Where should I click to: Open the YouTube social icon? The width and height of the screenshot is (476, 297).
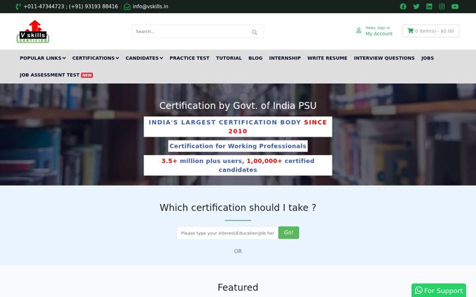coord(455,7)
